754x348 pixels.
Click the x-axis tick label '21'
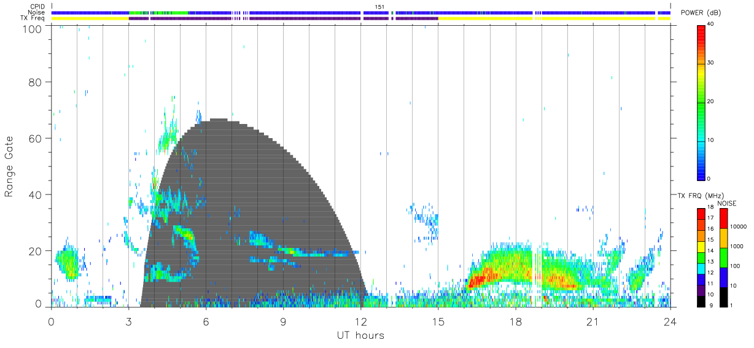click(593, 322)
